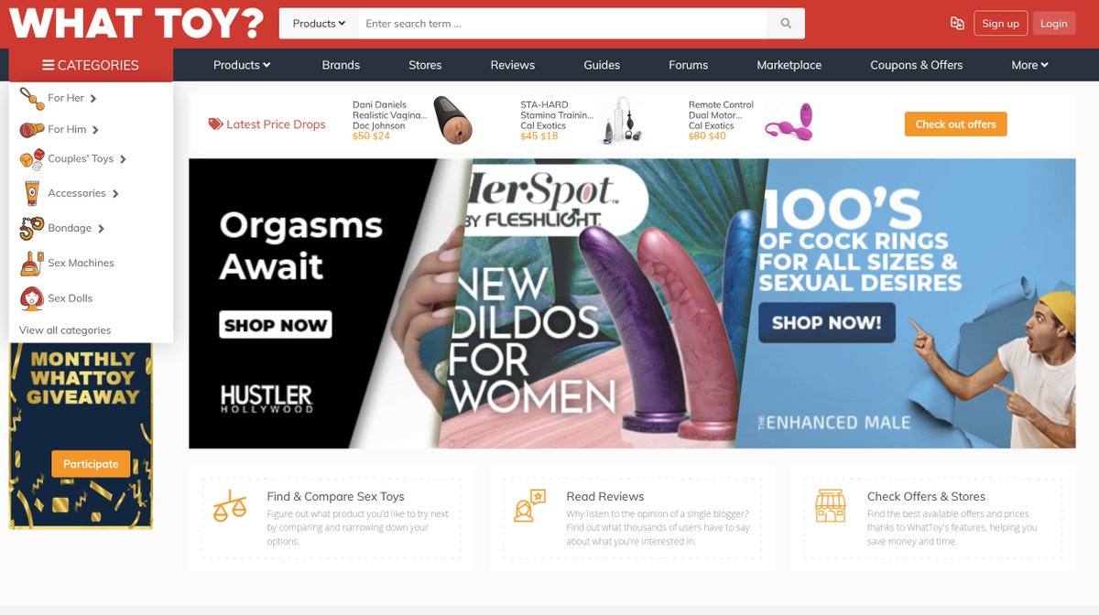Viewport: 1099px width, 615px height.
Task: Click the Check Offers & Stores heading
Action: tap(926, 497)
